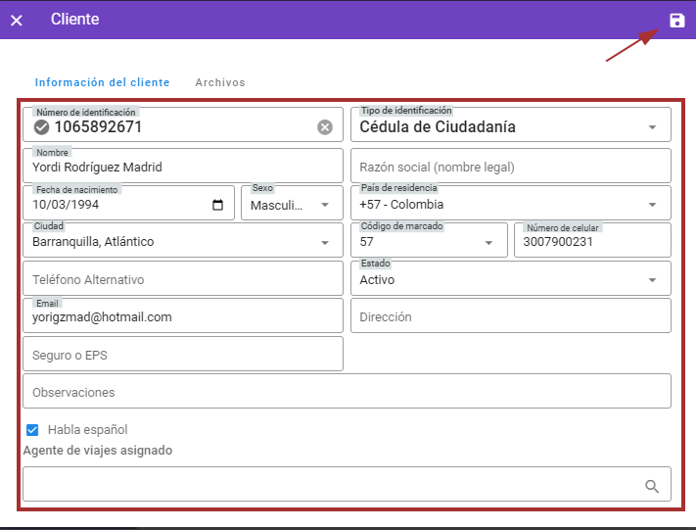Open the birth date calendar picker

(x=218, y=205)
